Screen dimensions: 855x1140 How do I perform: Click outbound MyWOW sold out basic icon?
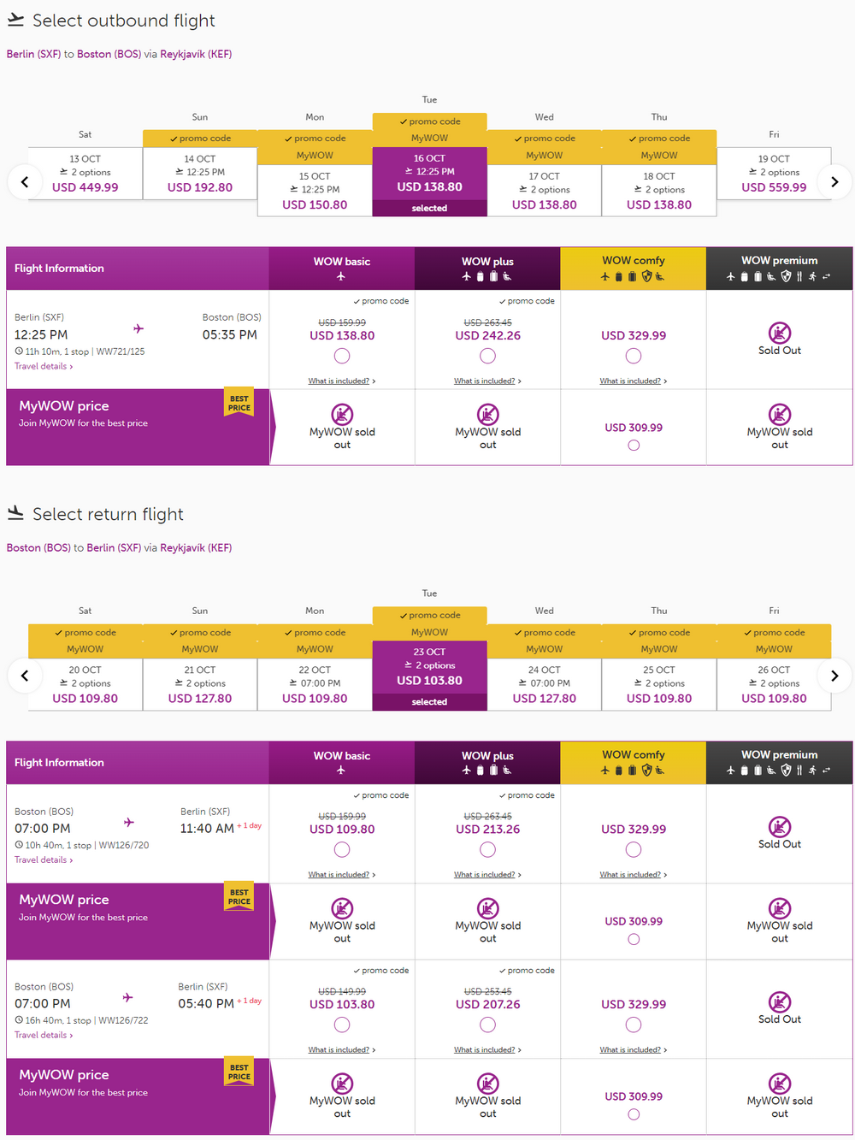tap(342, 415)
